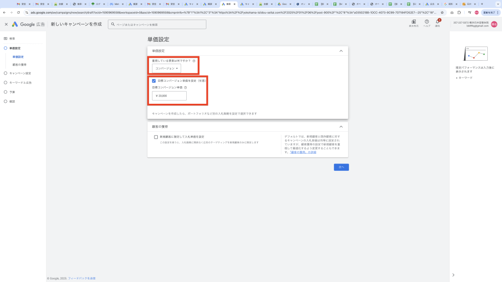Go to キーワードと広告 step in sidebar
The height and width of the screenshot is (282, 502).
coord(20,83)
